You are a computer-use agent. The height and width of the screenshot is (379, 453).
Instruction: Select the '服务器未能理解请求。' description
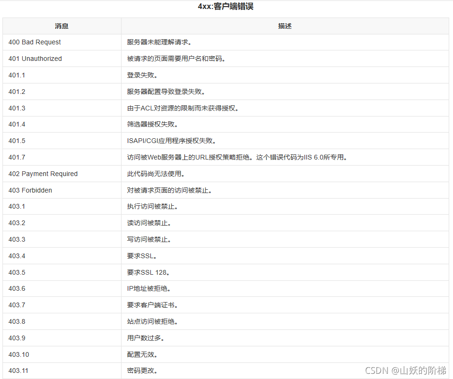click(x=159, y=42)
